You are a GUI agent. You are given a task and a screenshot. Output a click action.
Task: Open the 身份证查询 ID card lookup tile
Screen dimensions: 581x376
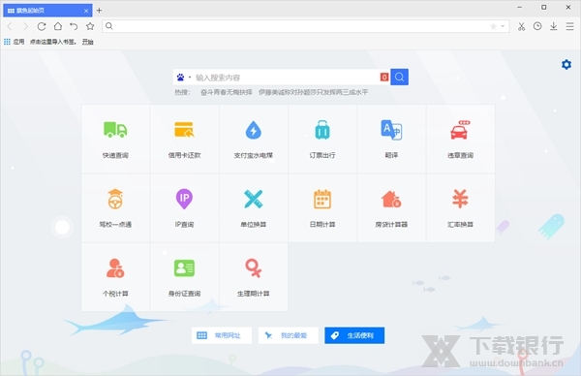(185, 277)
